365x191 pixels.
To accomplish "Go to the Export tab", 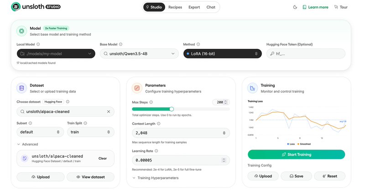I will (x=194, y=7).
